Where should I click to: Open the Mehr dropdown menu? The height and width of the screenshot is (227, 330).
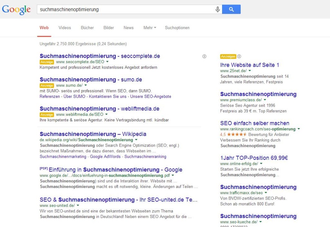(150, 28)
